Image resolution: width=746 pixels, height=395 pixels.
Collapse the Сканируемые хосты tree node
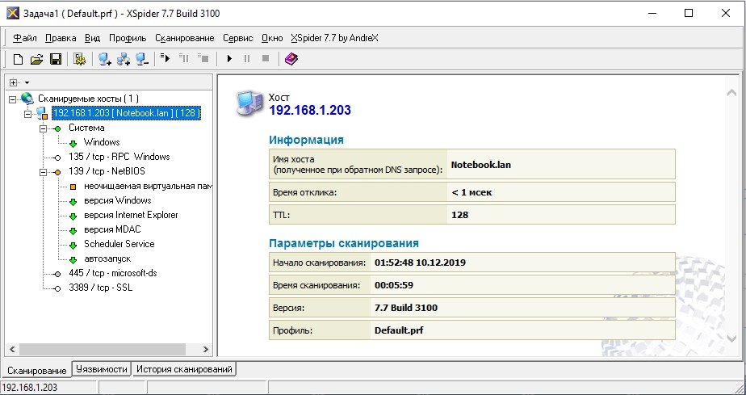tap(13, 99)
